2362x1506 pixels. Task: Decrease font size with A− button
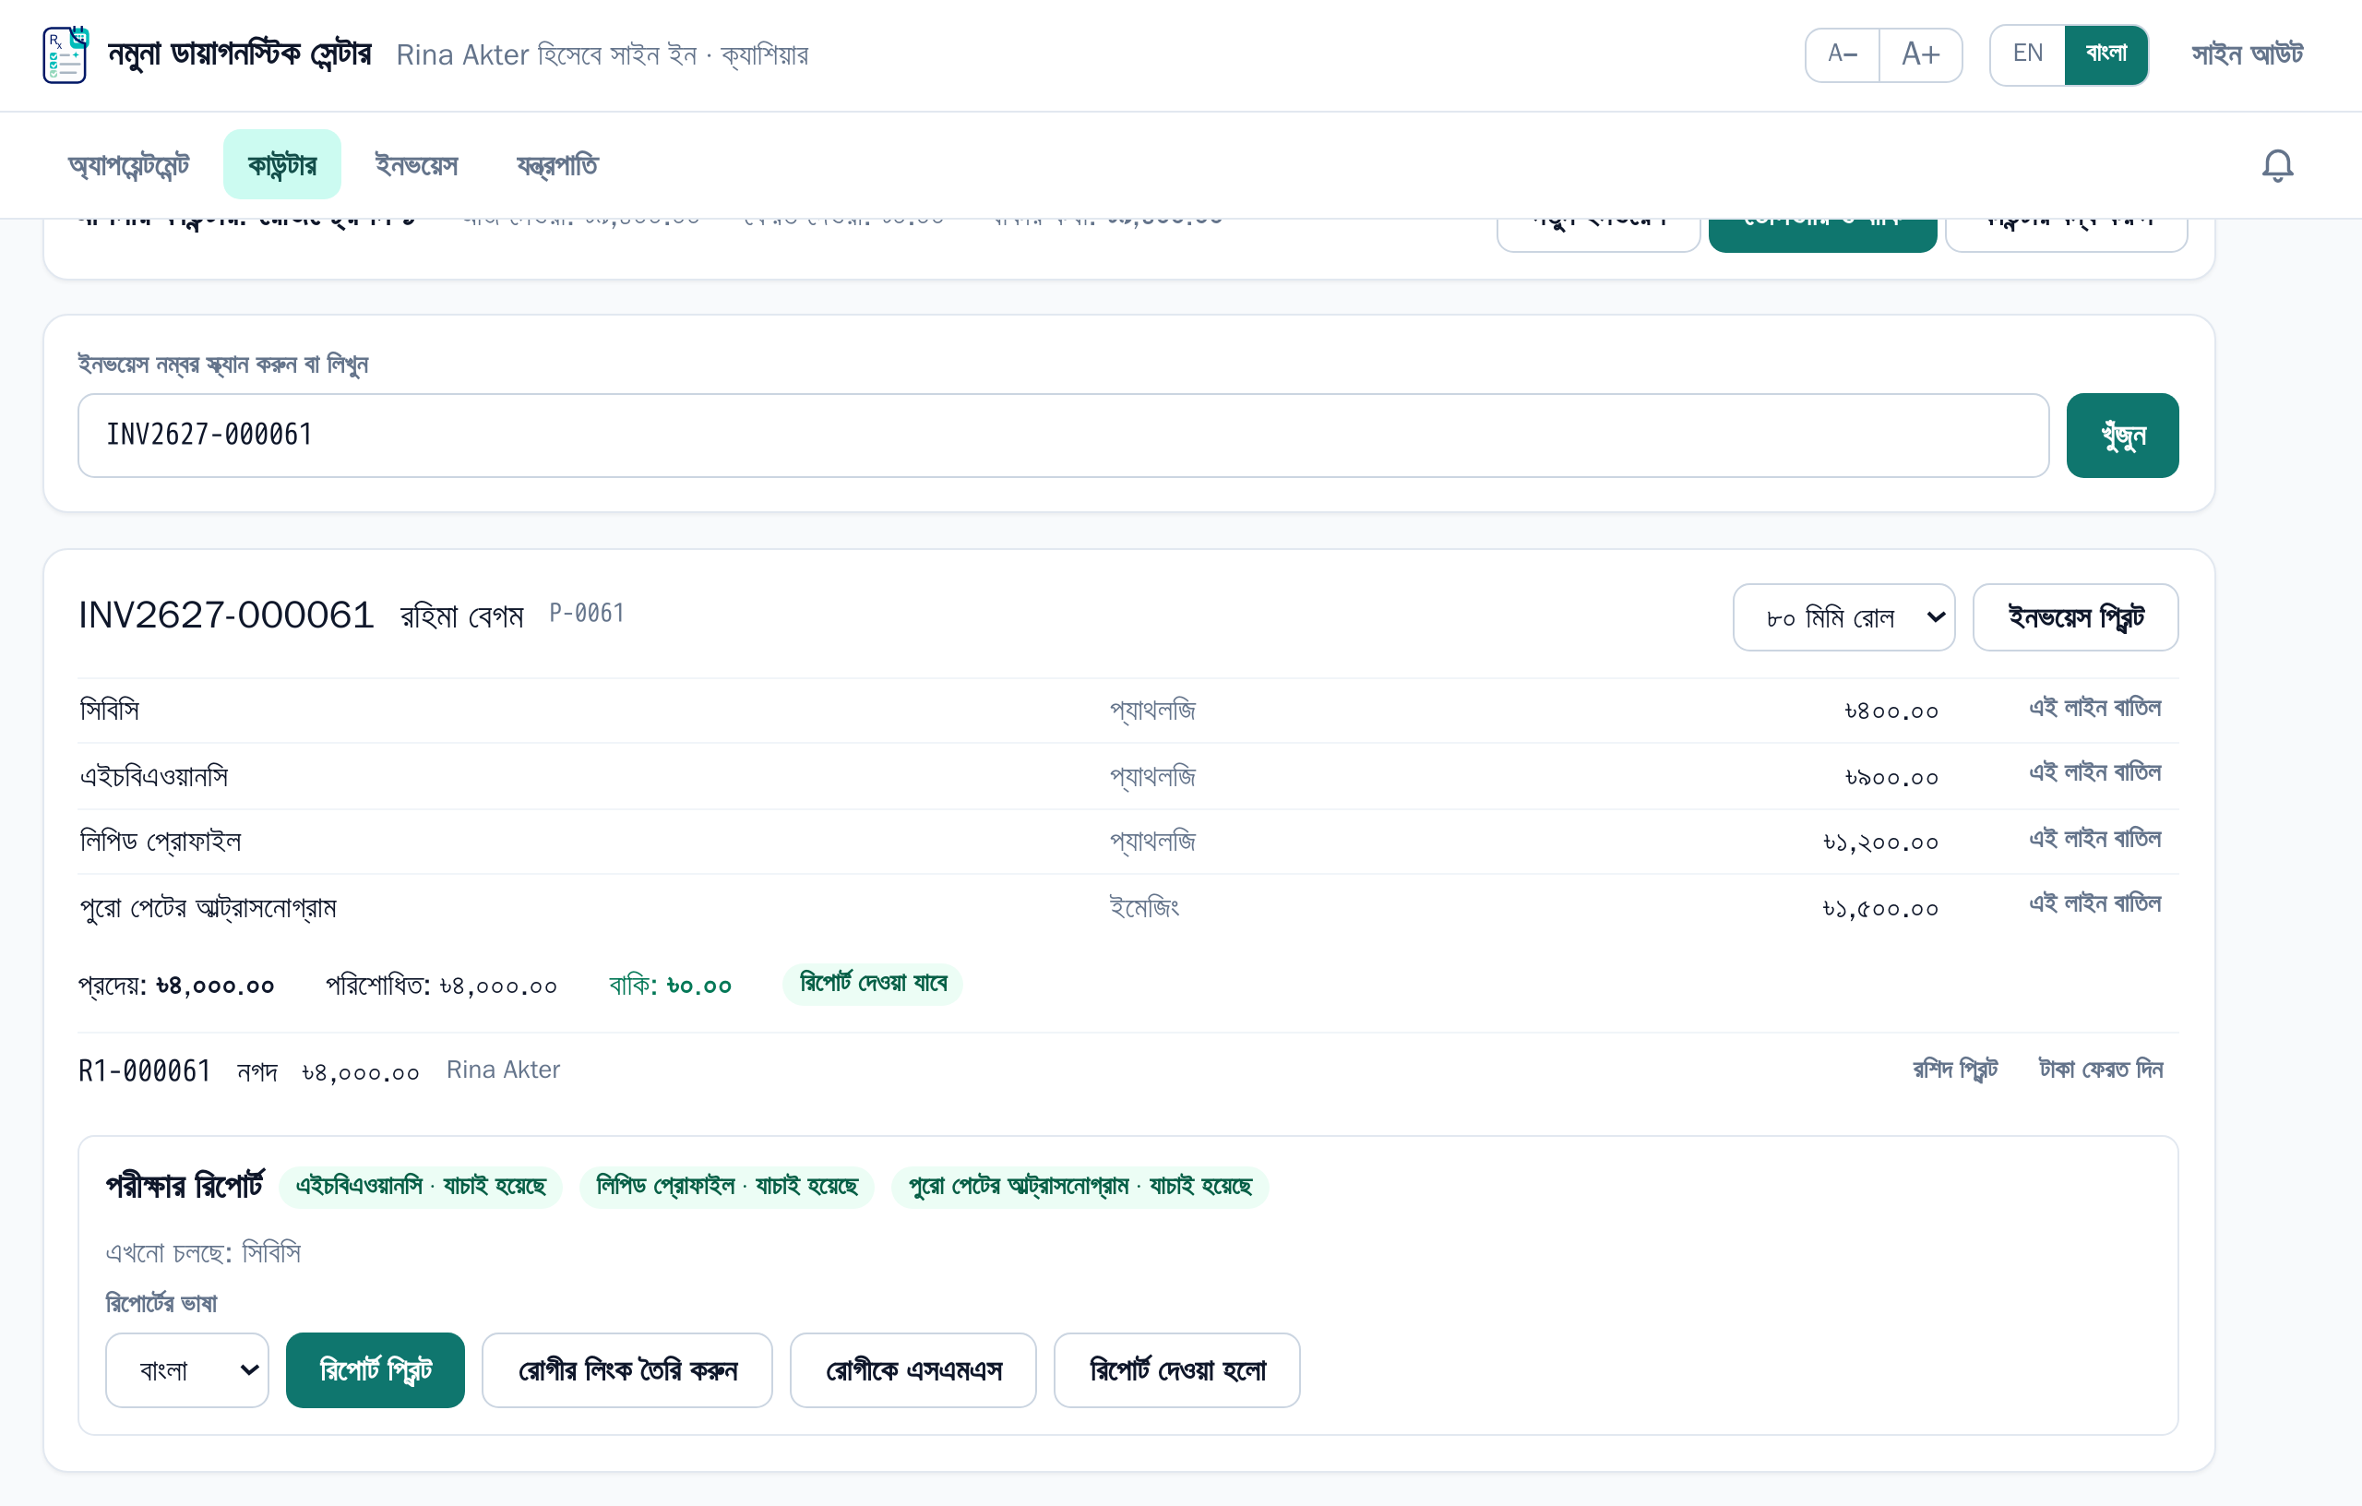[1843, 55]
